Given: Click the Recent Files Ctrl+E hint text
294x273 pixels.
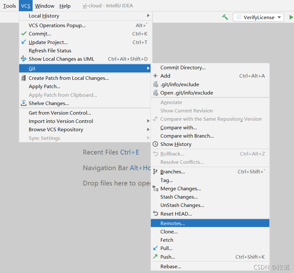Looking at the screenshot, I should coord(111,152).
